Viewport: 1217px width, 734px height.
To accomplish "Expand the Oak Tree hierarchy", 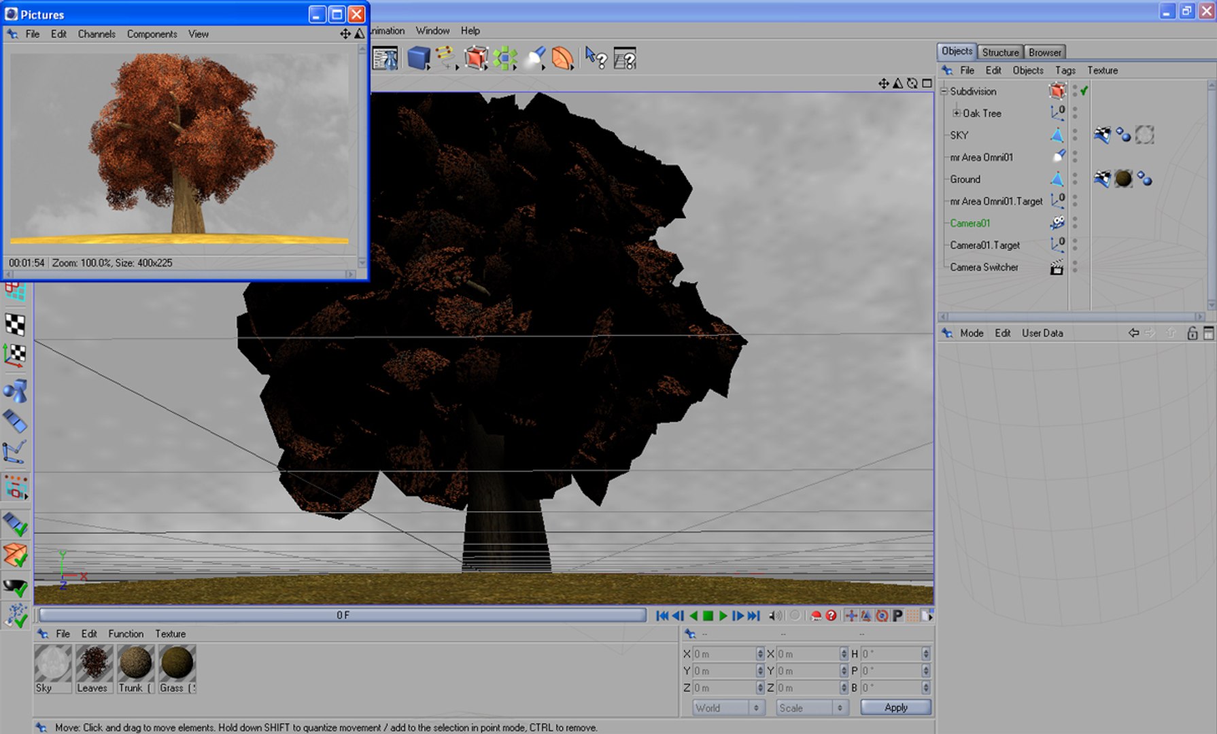I will (957, 113).
